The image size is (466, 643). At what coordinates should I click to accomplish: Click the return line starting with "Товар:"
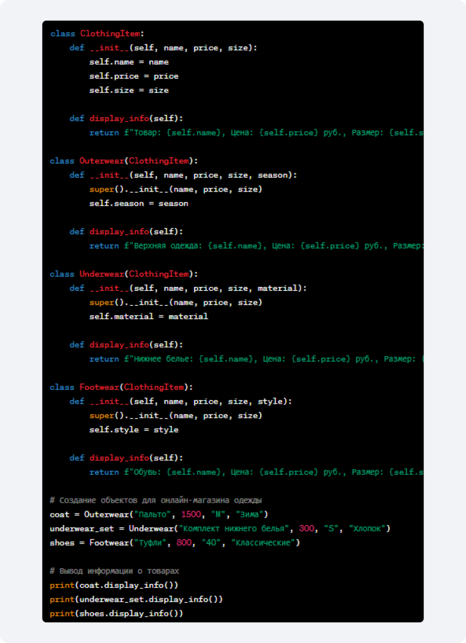coord(256,133)
